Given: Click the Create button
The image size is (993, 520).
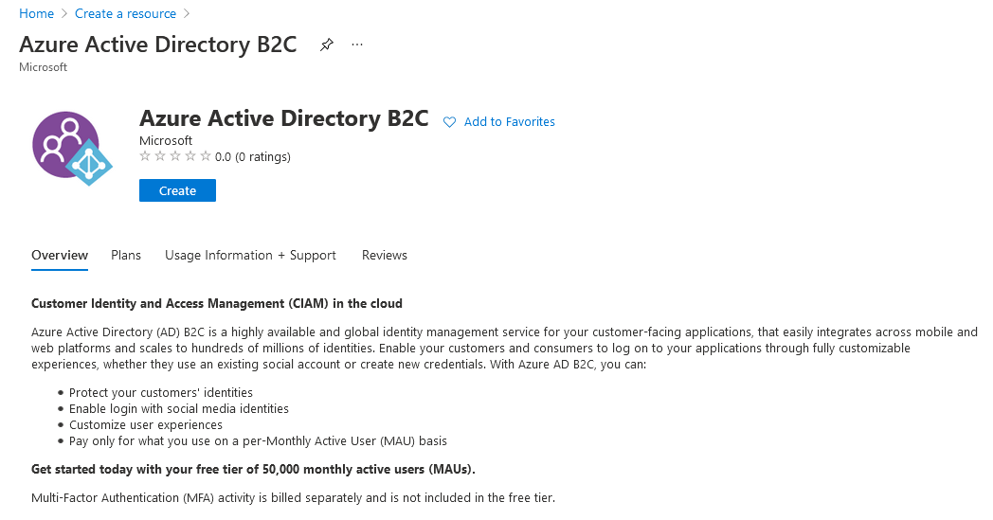Looking at the screenshot, I should coord(177,190).
